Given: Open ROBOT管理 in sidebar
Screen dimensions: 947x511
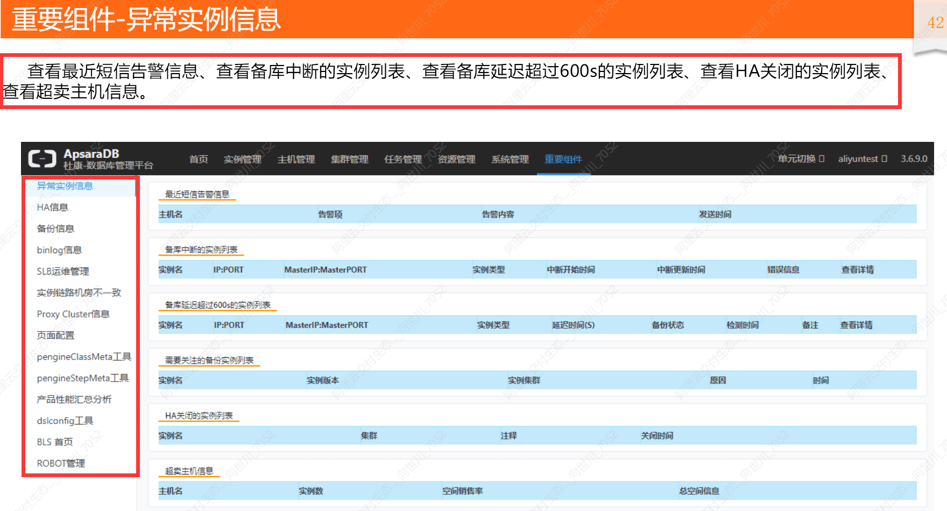Looking at the screenshot, I should 61,463.
